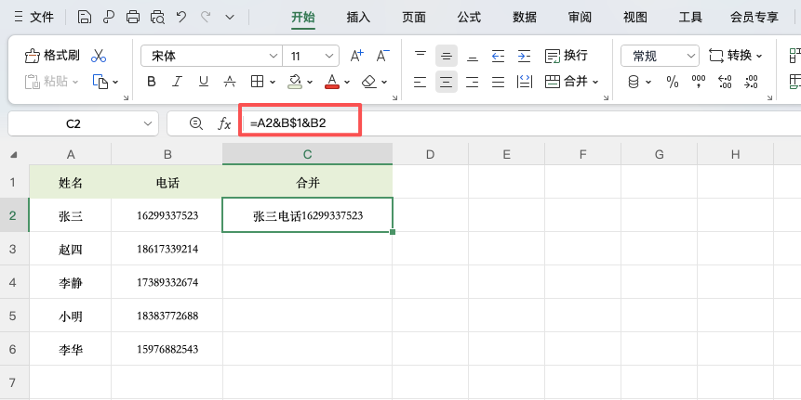Switch to the 开始 tab
The height and width of the screenshot is (400, 801).
[x=303, y=18]
